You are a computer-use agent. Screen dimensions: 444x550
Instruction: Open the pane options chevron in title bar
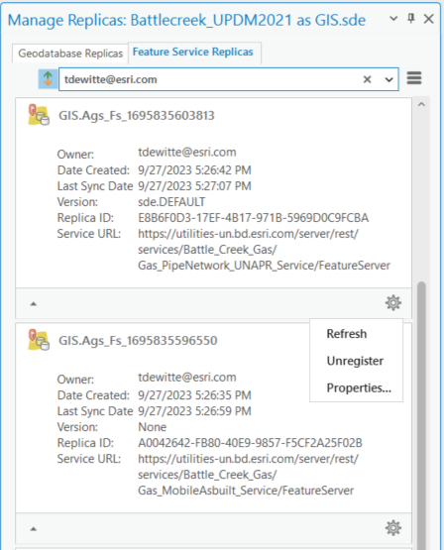click(x=393, y=18)
